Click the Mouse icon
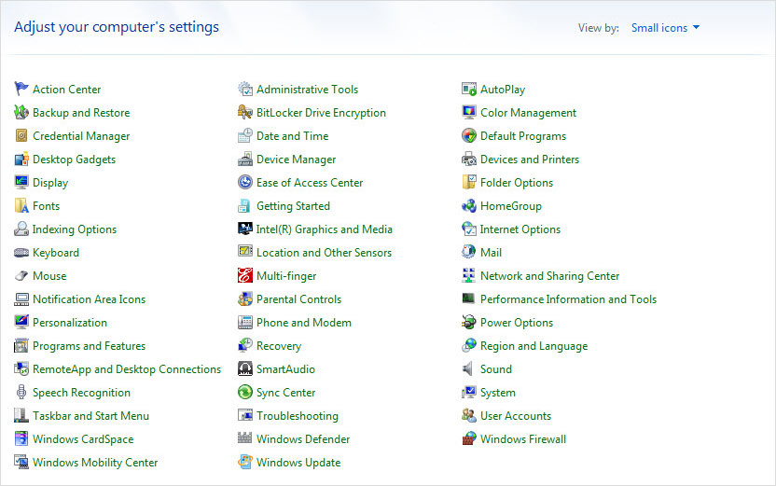 21,276
